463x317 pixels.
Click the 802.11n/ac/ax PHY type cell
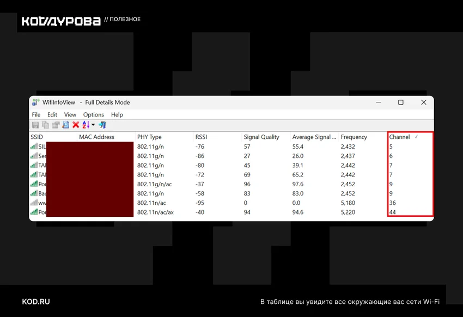pos(155,212)
